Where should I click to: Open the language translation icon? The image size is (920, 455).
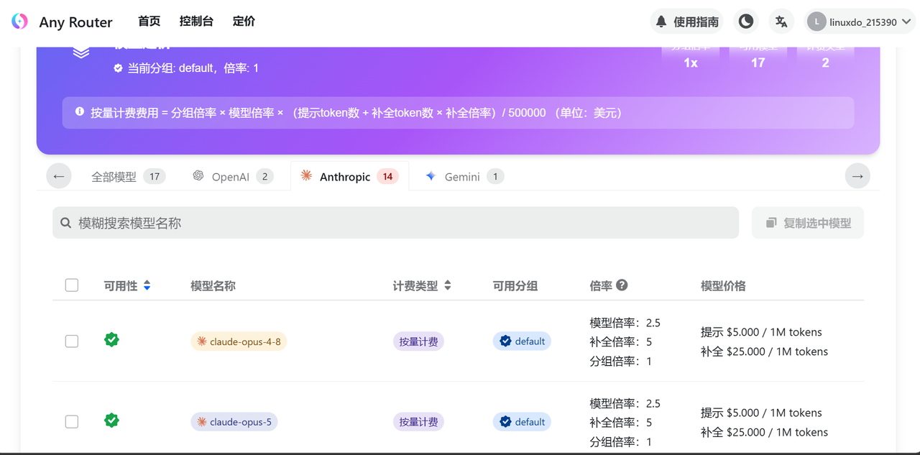[x=781, y=22]
